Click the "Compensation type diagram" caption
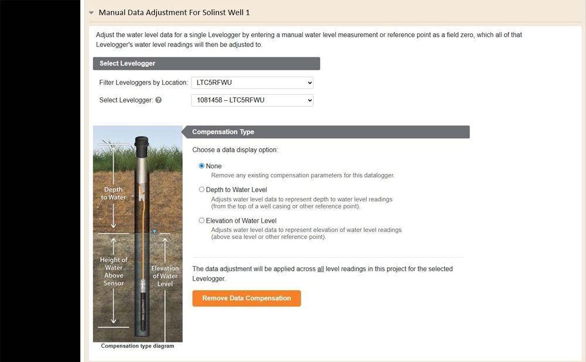The height and width of the screenshot is (362, 586). (137, 346)
